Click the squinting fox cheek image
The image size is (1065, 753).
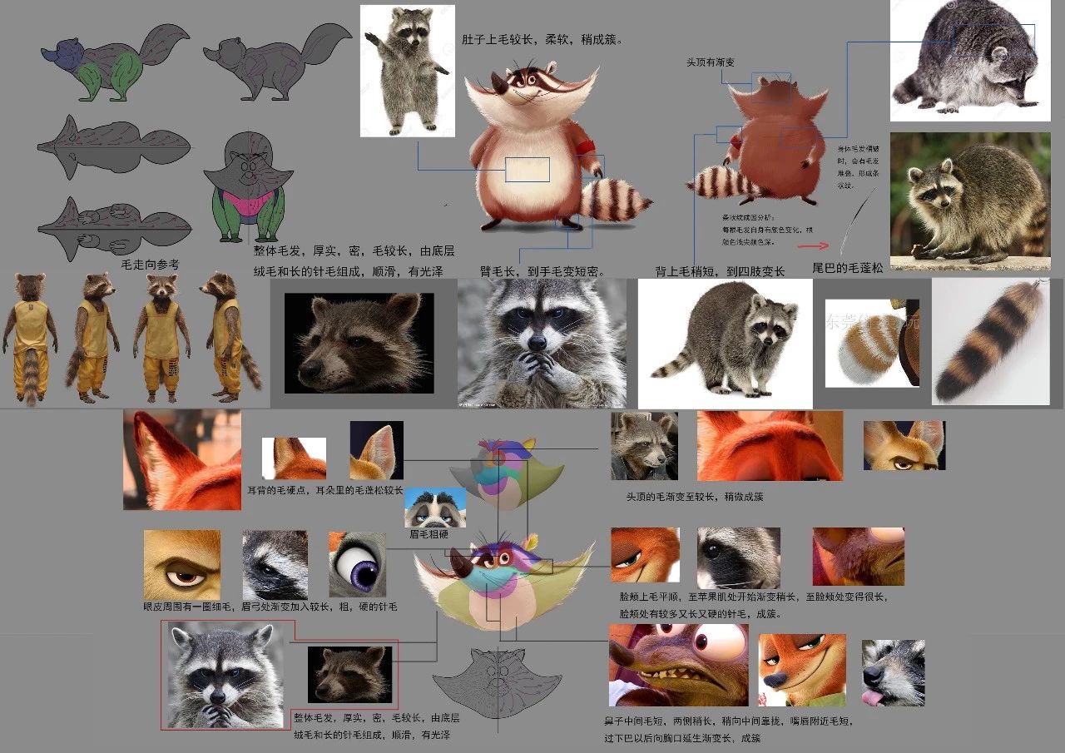pos(645,555)
